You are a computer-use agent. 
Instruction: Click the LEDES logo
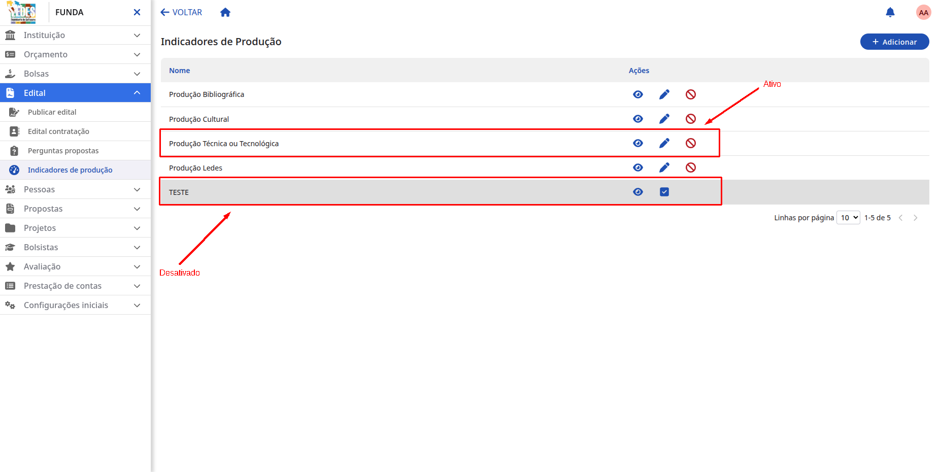[22, 12]
